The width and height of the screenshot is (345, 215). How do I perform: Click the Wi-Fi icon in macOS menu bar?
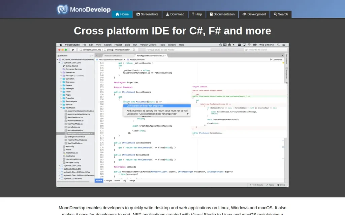coord(249,45)
